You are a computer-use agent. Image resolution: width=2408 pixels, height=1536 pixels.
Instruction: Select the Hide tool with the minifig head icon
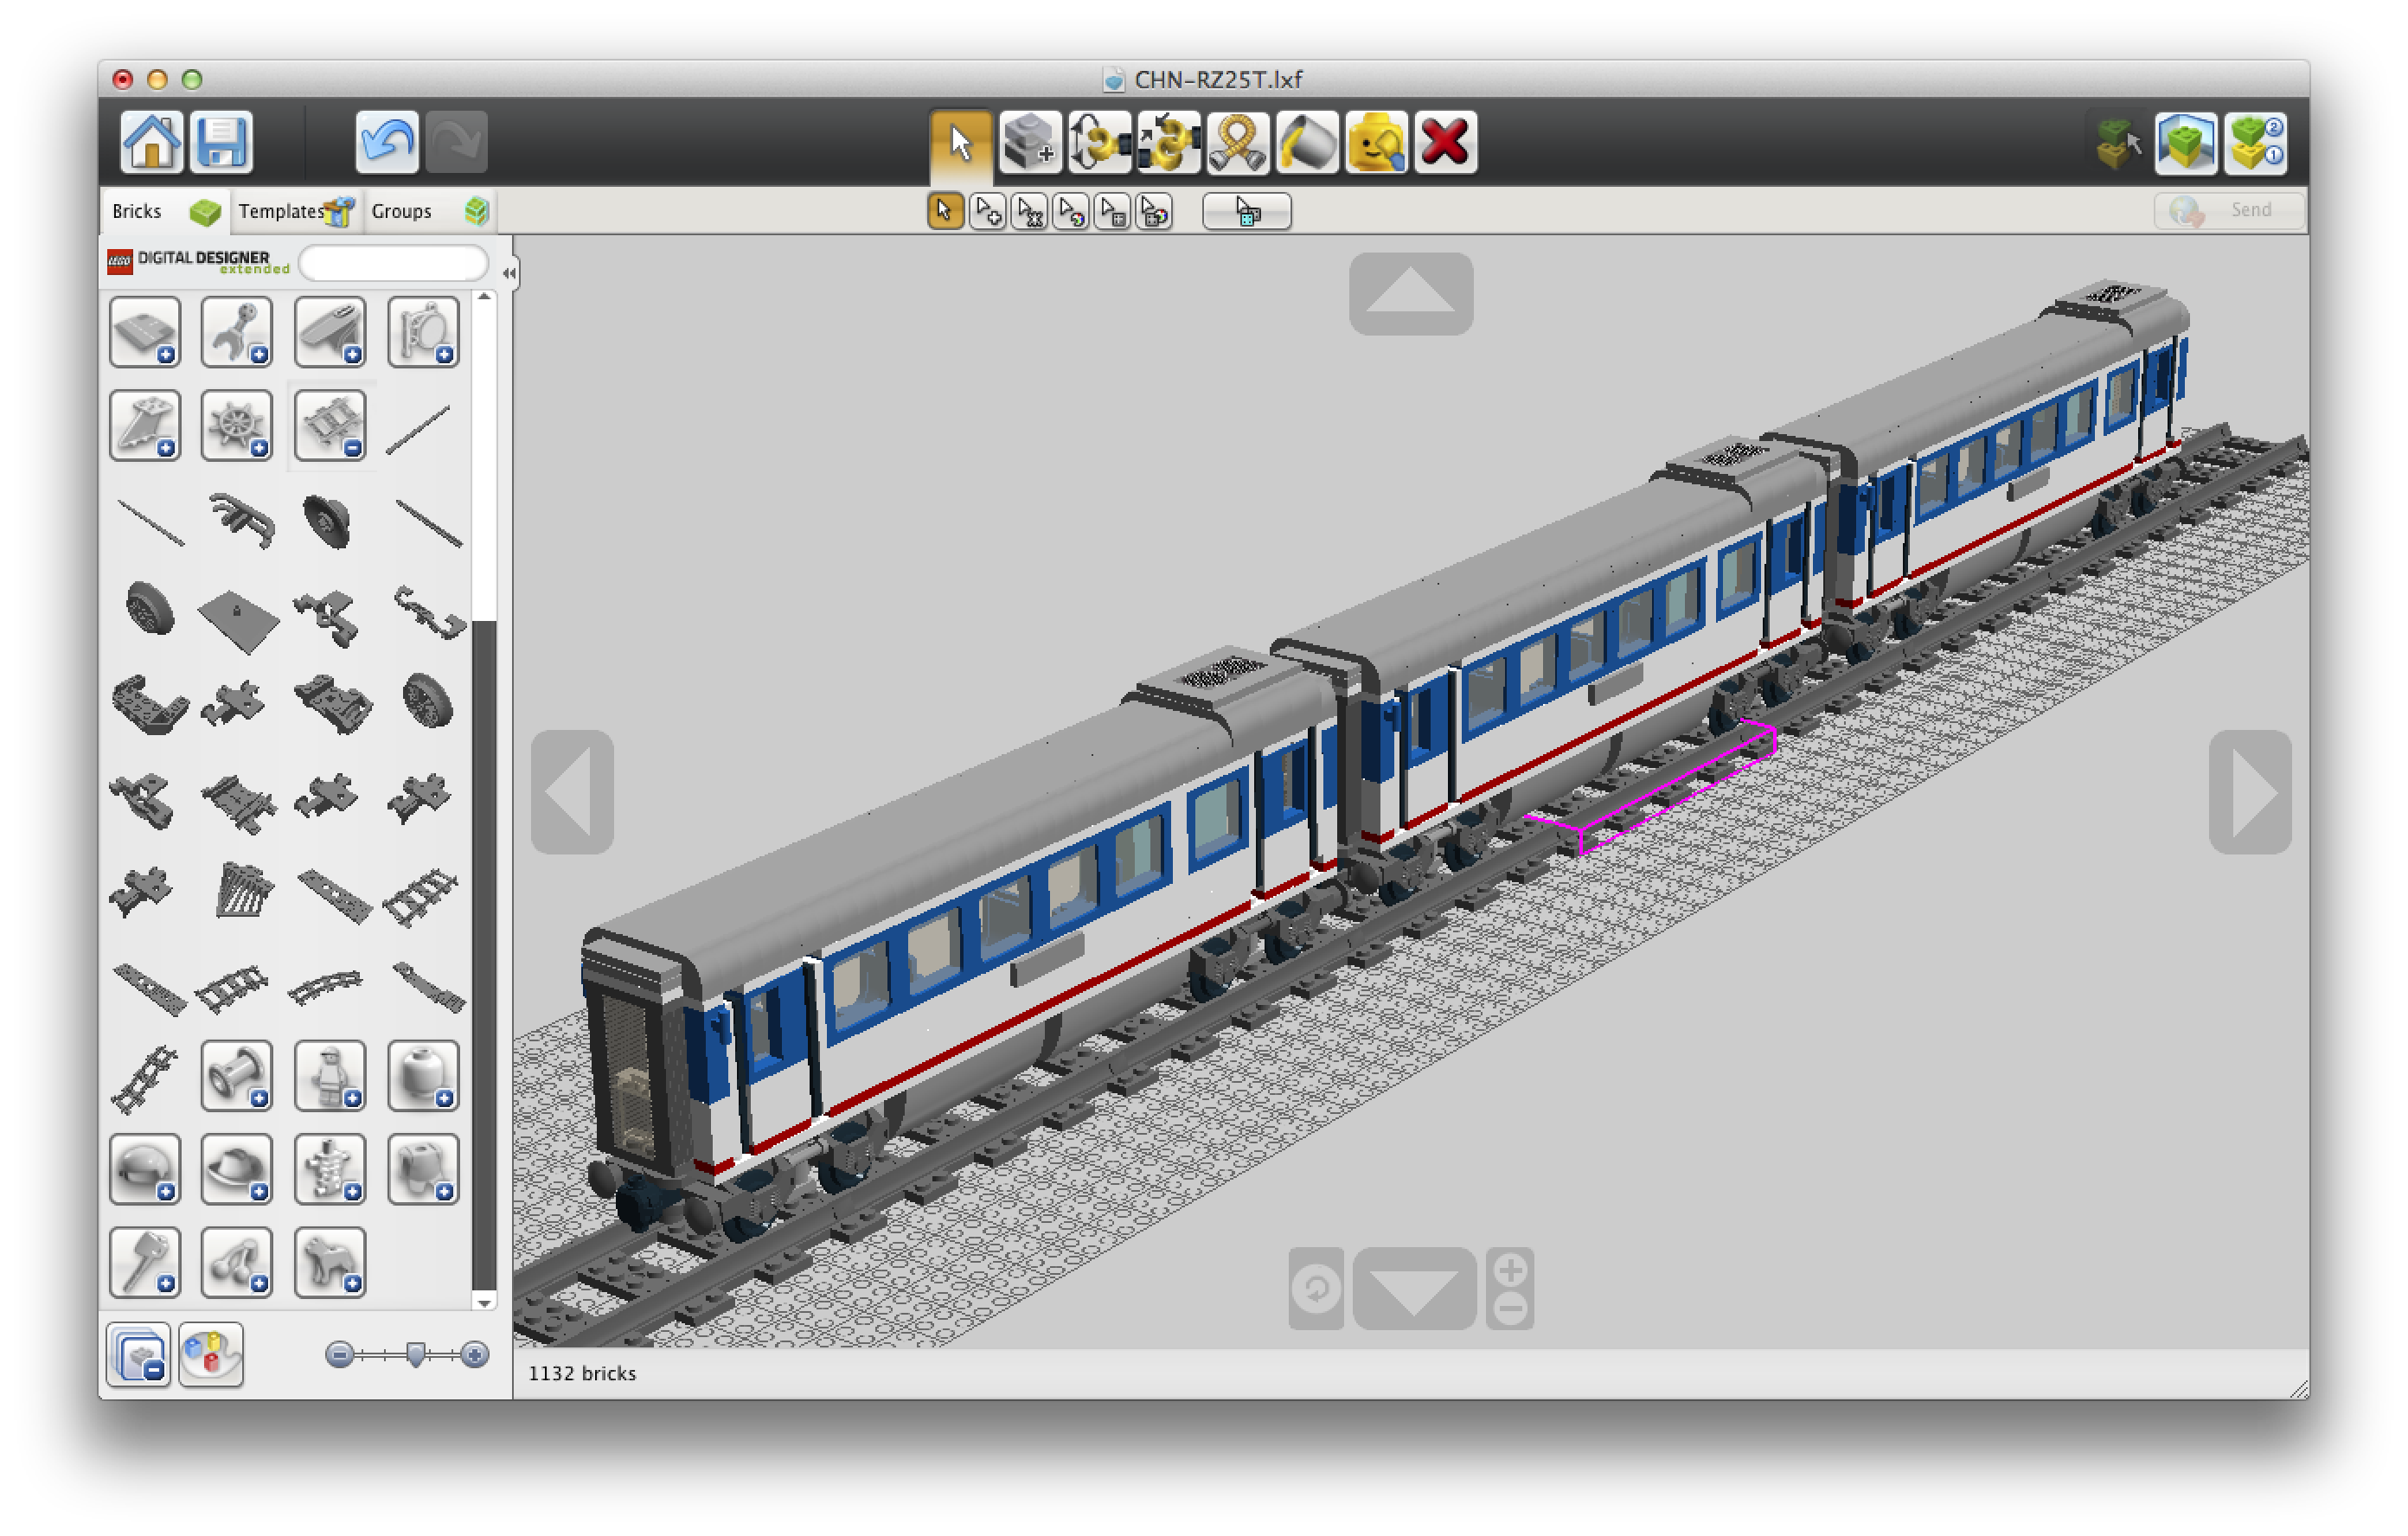[x=1376, y=143]
